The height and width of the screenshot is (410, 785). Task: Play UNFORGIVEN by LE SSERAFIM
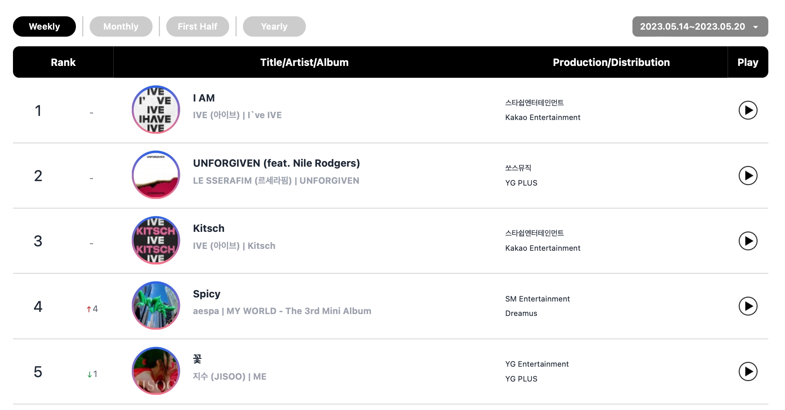click(x=748, y=176)
